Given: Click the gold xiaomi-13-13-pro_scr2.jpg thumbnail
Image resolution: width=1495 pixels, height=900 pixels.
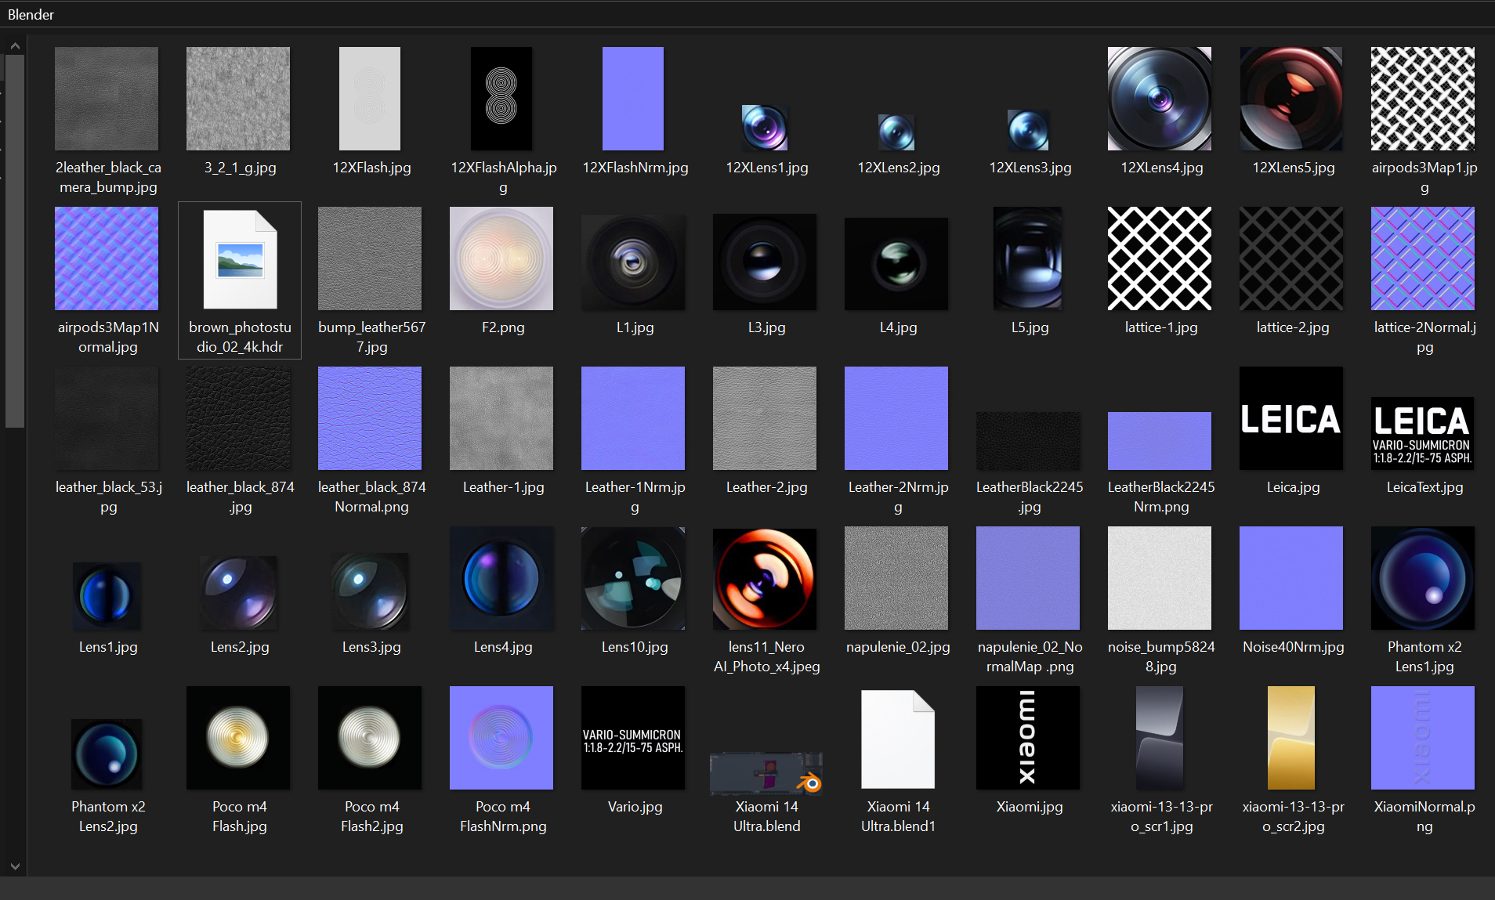Looking at the screenshot, I should 1291,738.
